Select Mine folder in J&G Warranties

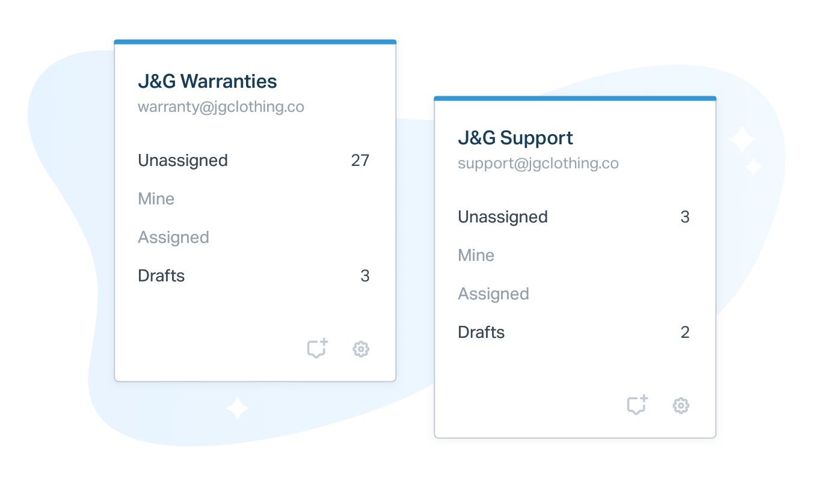254,199
